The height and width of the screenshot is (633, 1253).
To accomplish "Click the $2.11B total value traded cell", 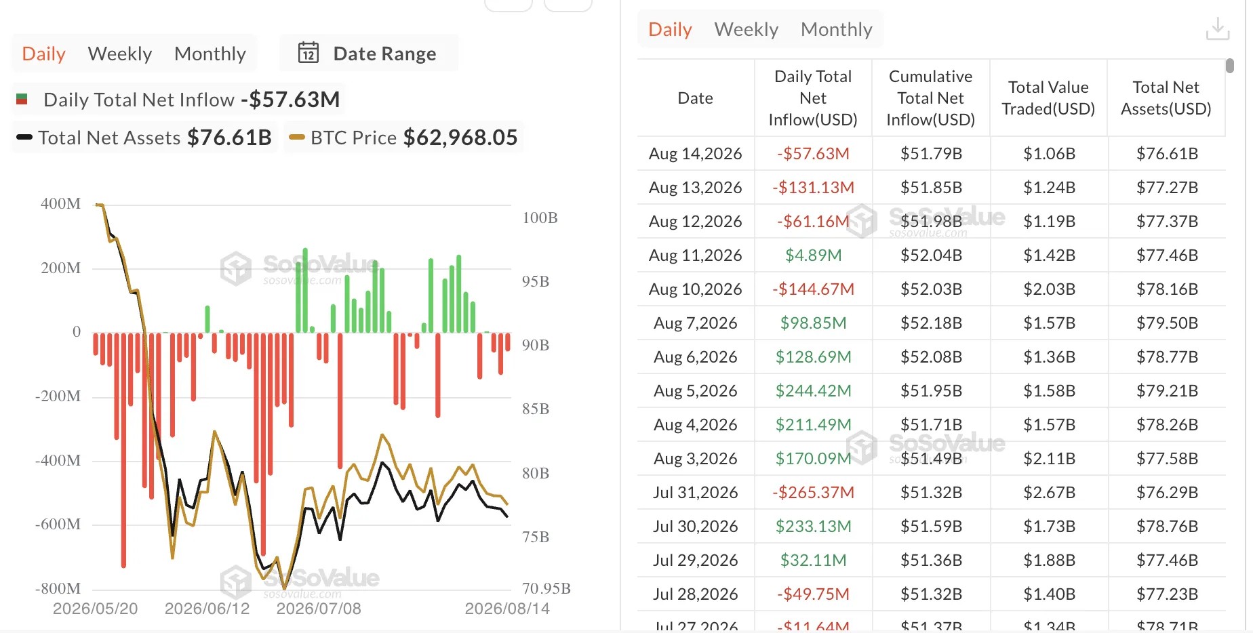I will coord(1049,459).
